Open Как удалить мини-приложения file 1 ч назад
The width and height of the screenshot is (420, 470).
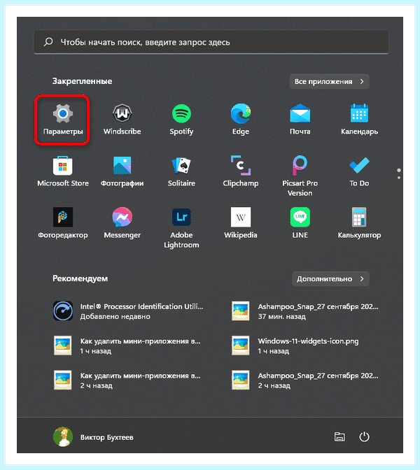point(128,346)
